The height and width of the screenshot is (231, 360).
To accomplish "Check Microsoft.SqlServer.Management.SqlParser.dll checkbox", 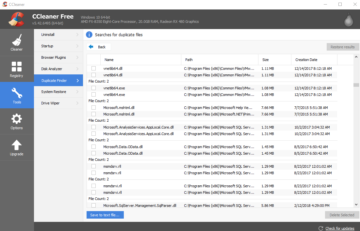I will click(x=93, y=205).
